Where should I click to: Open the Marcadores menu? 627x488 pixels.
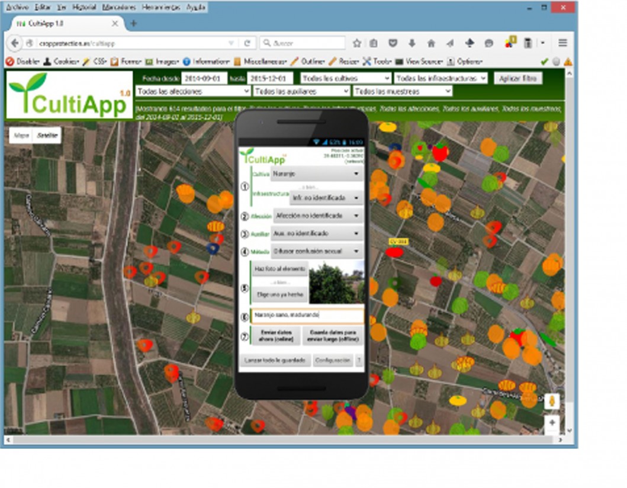(x=119, y=7)
